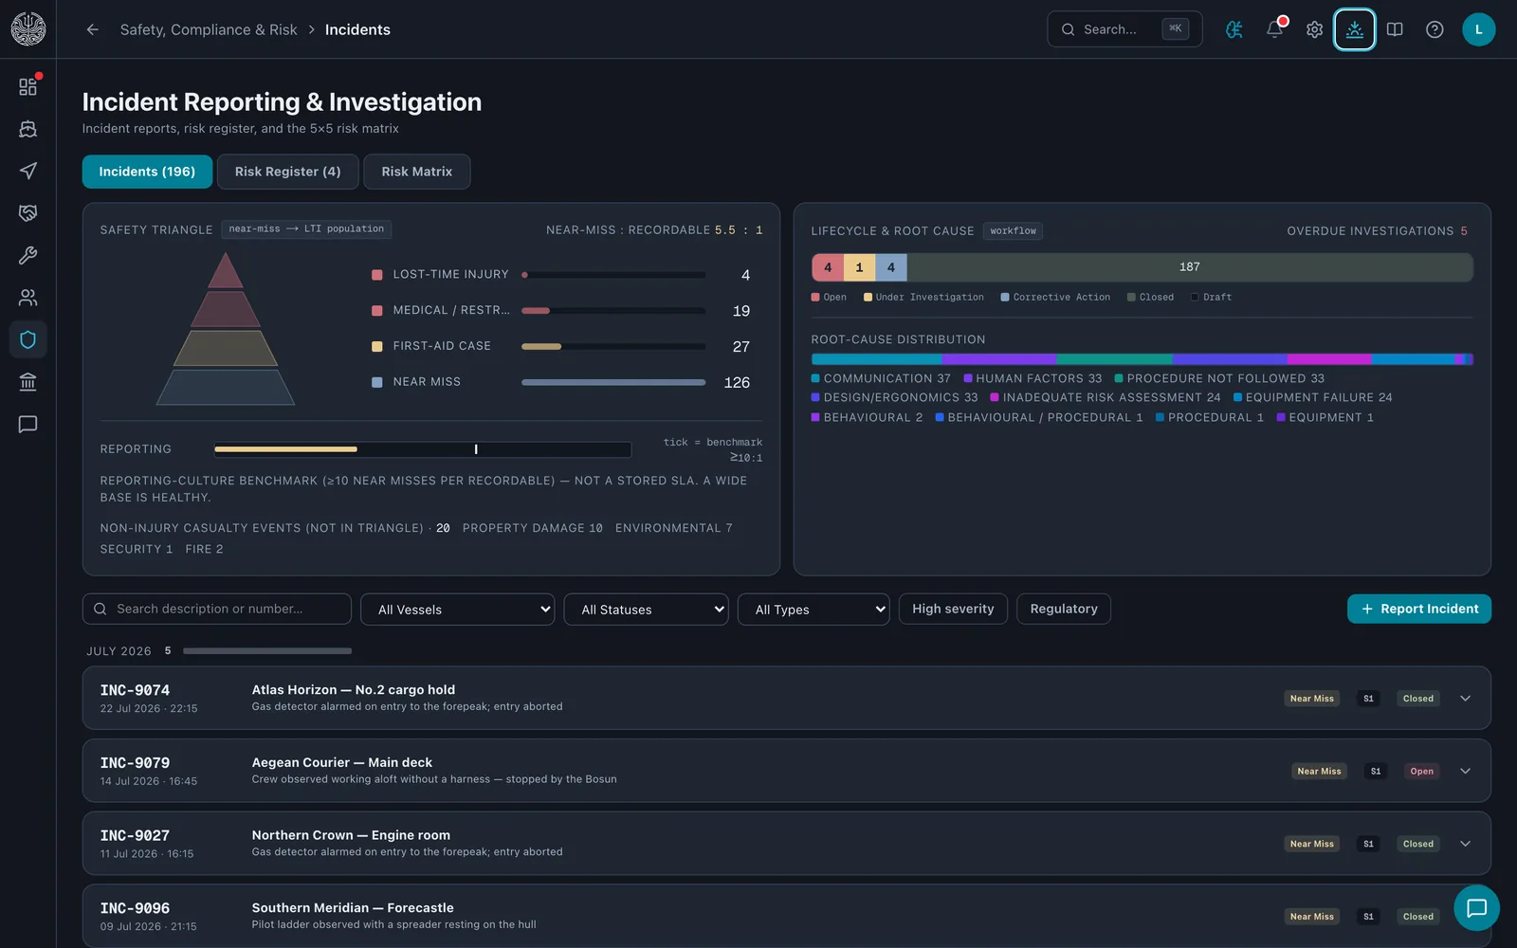Click the Under Investigation segment showing 1
The image size is (1517, 948).
(859, 267)
